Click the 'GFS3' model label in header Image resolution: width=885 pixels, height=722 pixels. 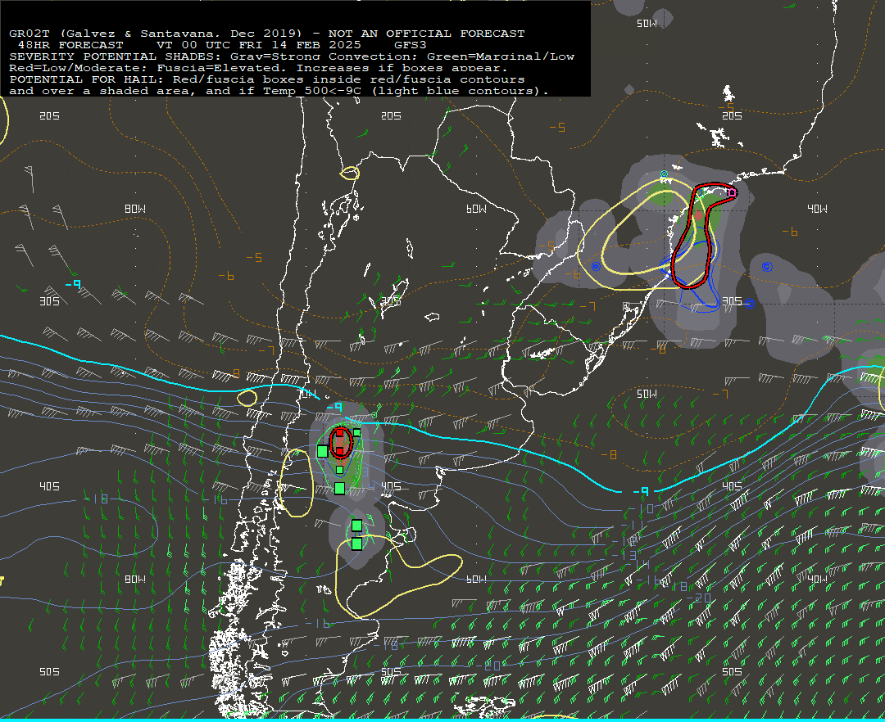tap(411, 45)
